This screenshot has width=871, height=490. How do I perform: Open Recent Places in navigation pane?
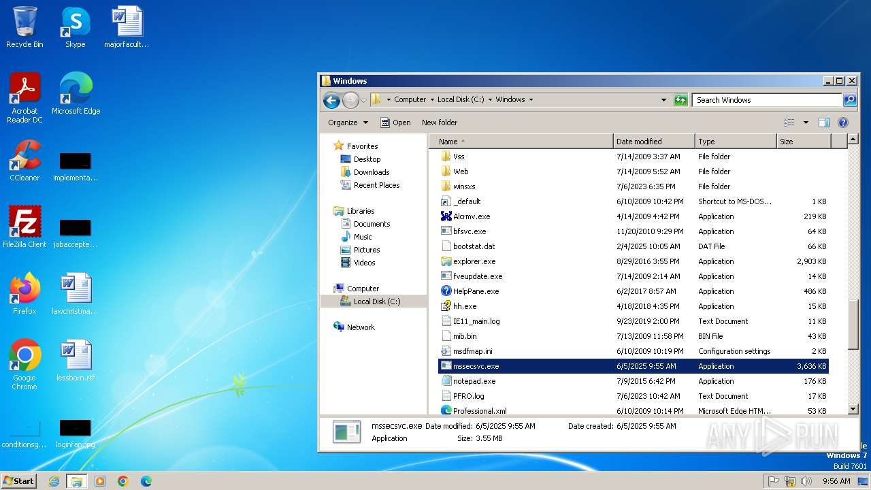click(x=376, y=185)
